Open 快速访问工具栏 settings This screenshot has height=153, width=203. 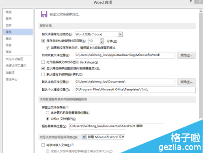16,66
